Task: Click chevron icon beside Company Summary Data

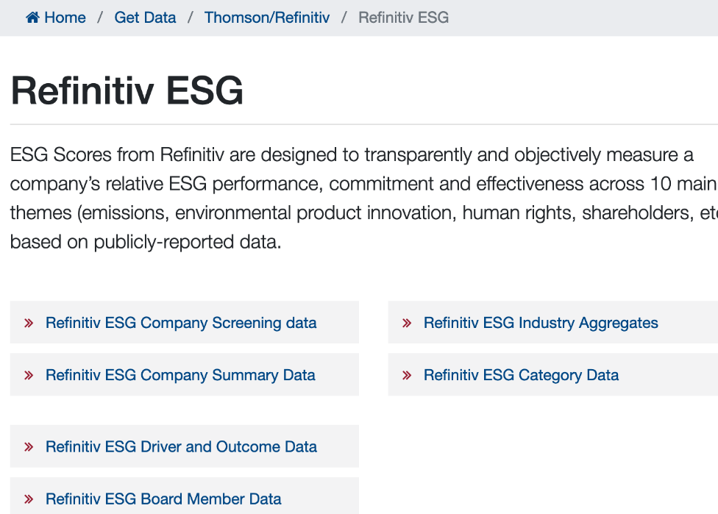Action: 29,375
